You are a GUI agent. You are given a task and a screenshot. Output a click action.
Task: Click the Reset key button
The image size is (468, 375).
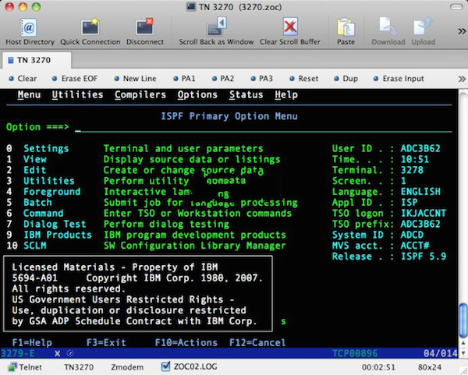[x=303, y=79]
